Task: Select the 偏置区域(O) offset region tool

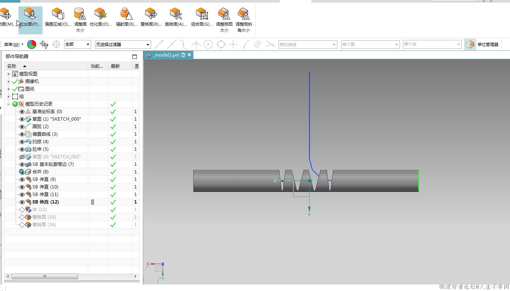Action: (x=58, y=18)
